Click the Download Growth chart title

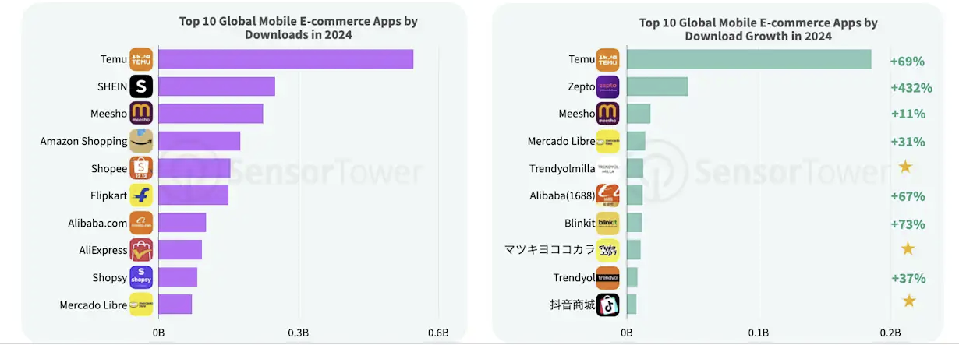[759, 29]
